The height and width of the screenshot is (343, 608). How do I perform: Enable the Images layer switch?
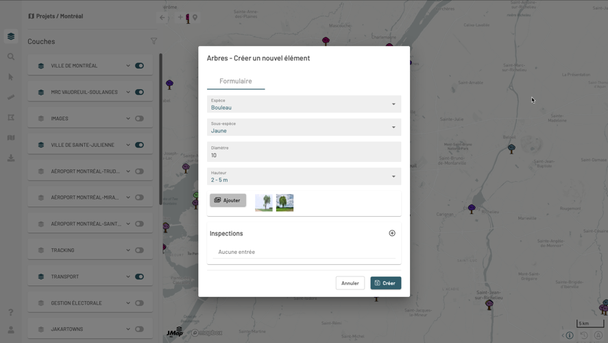[139, 119]
